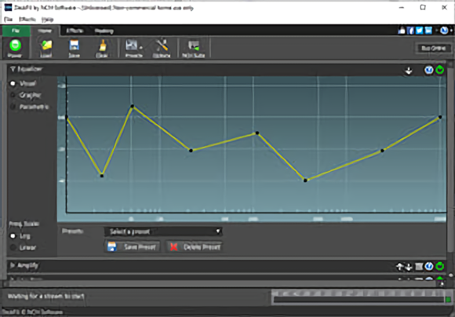Click the Save toolbar icon
The image size is (455, 317).
click(x=74, y=48)
